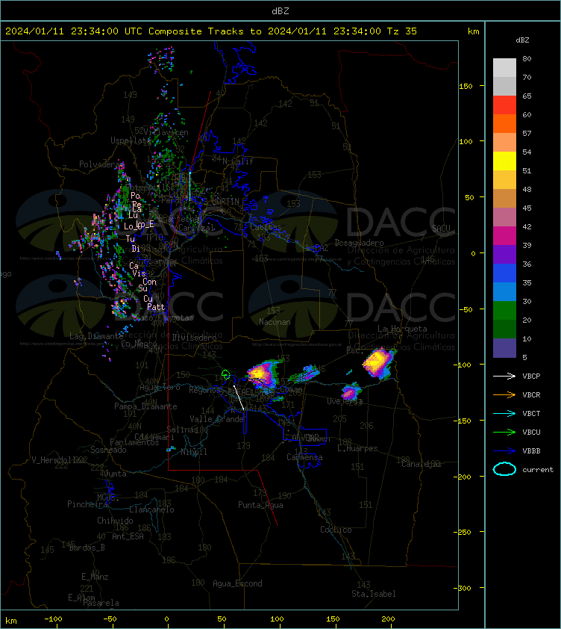561x629 pixels.
Task: Select the large storm cell below La_Horqueta
Action: coord(377,362)
